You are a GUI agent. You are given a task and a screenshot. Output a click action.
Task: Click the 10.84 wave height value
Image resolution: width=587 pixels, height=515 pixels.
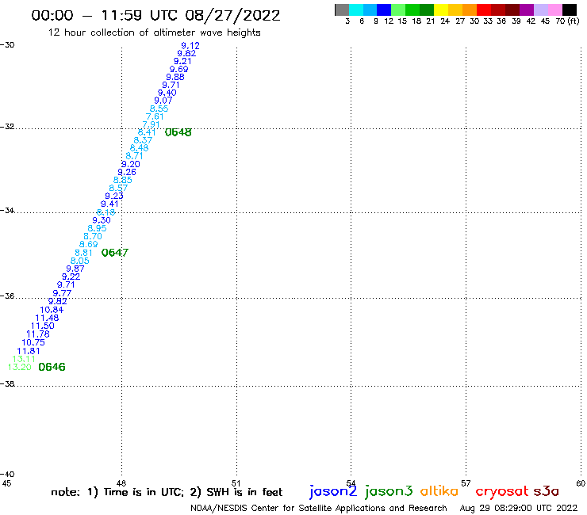coord(52,310)
